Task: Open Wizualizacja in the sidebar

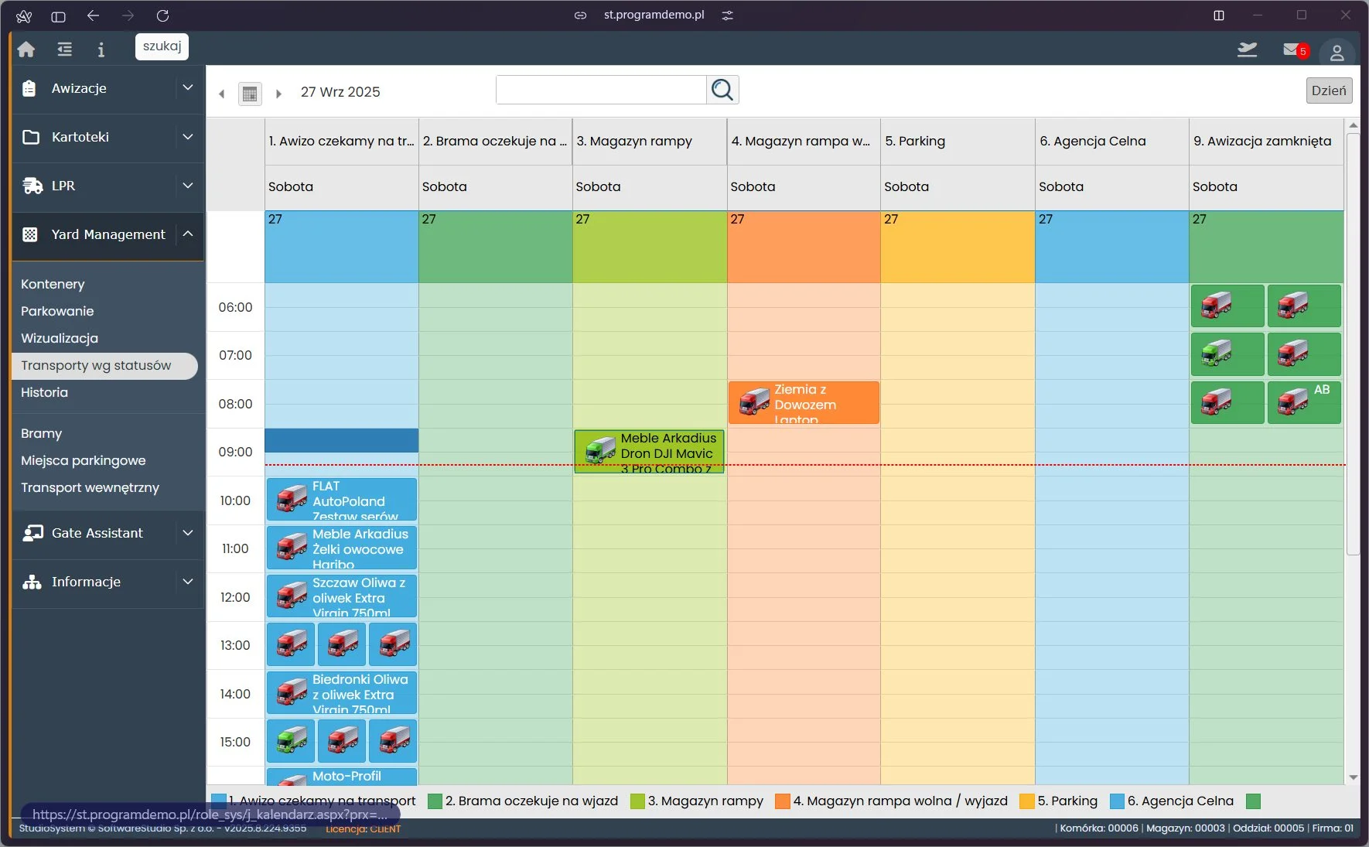Action: tap(60, 338)
